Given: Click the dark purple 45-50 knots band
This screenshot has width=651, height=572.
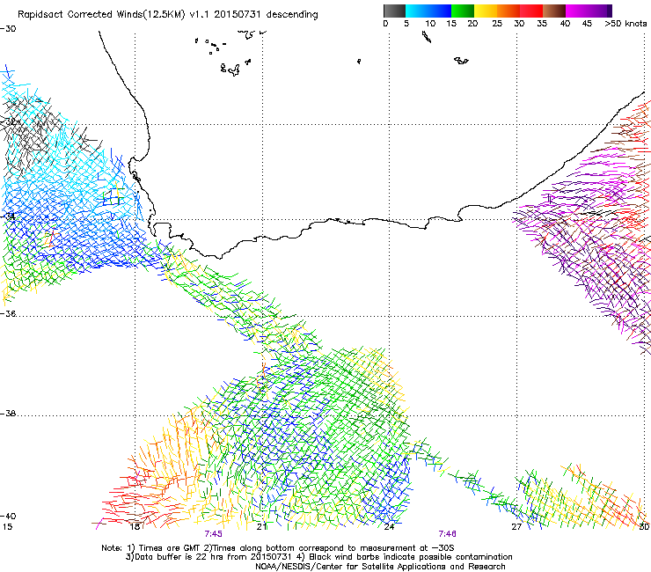Looking at the screenshot, I should (600, 11).
